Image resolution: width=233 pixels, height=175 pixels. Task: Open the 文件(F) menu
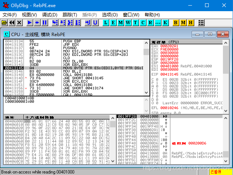tap(10, 15)
